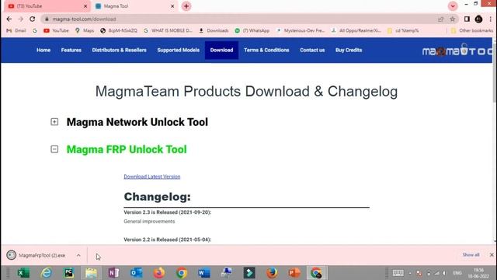Click the ENG language indicator
Image resolution: width=497 pixels, height=280 pixels.
coord(457,273)
